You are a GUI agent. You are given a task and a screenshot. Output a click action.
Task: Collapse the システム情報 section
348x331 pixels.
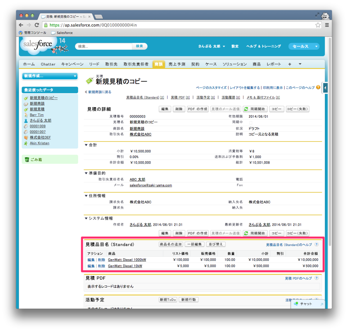[x=86, y=218]
